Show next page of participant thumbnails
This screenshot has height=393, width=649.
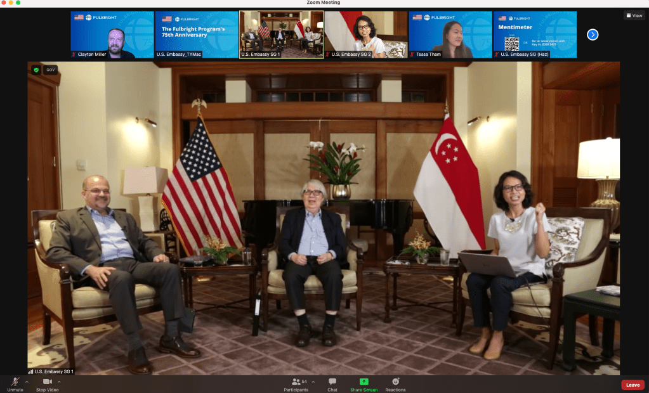(593, 34)
